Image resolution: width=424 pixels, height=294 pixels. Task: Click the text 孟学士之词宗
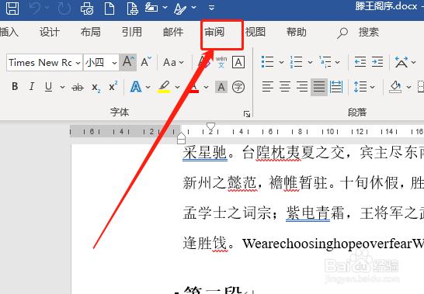(x=227, y=213)
